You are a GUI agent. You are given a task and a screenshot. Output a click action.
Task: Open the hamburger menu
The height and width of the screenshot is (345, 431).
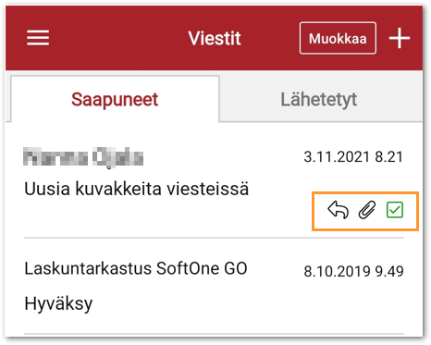[x=38, y=38]
